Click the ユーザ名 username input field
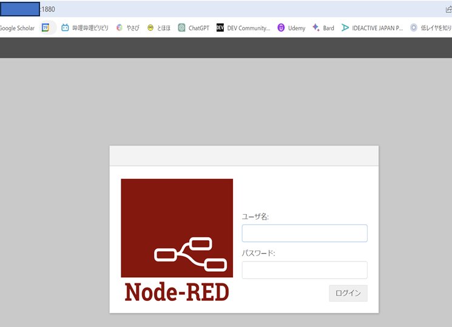 point(305,234)
